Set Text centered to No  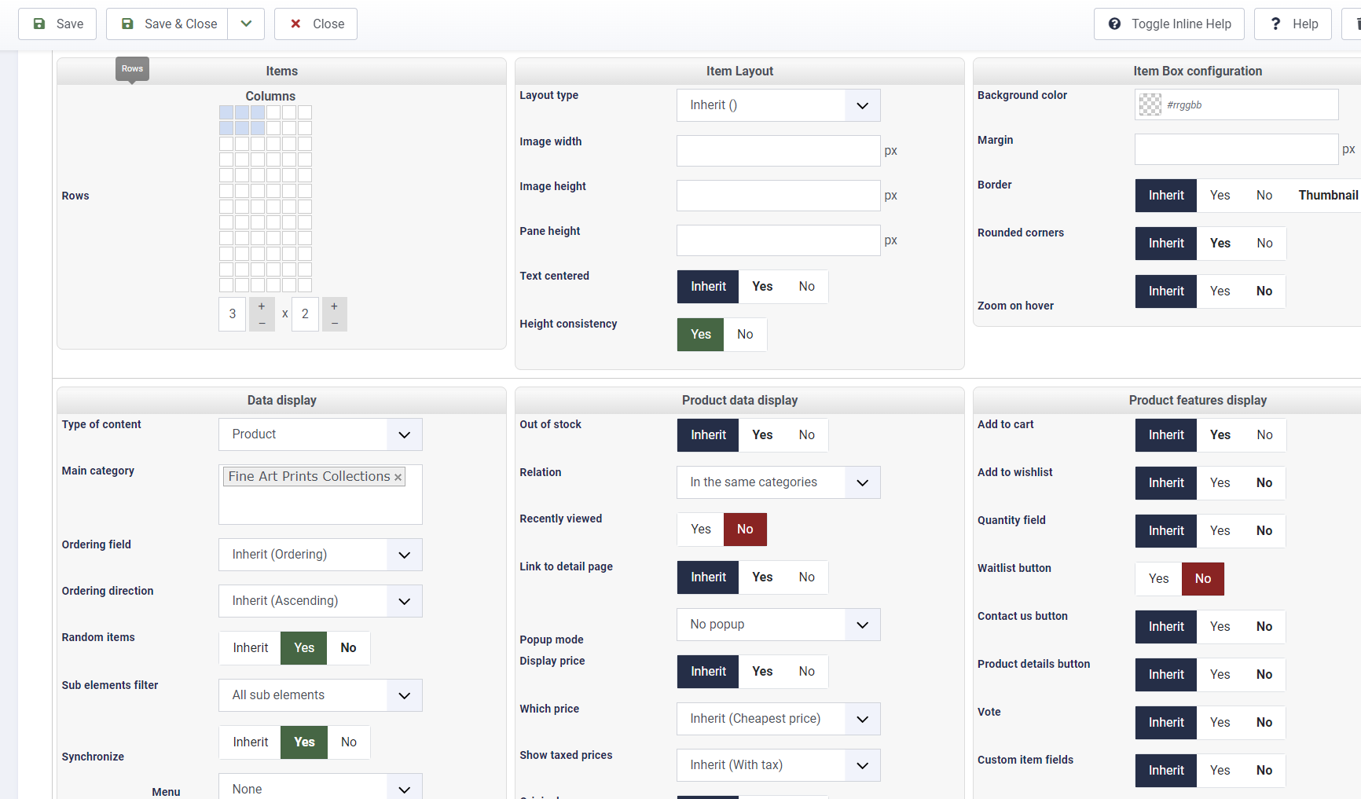807,287
